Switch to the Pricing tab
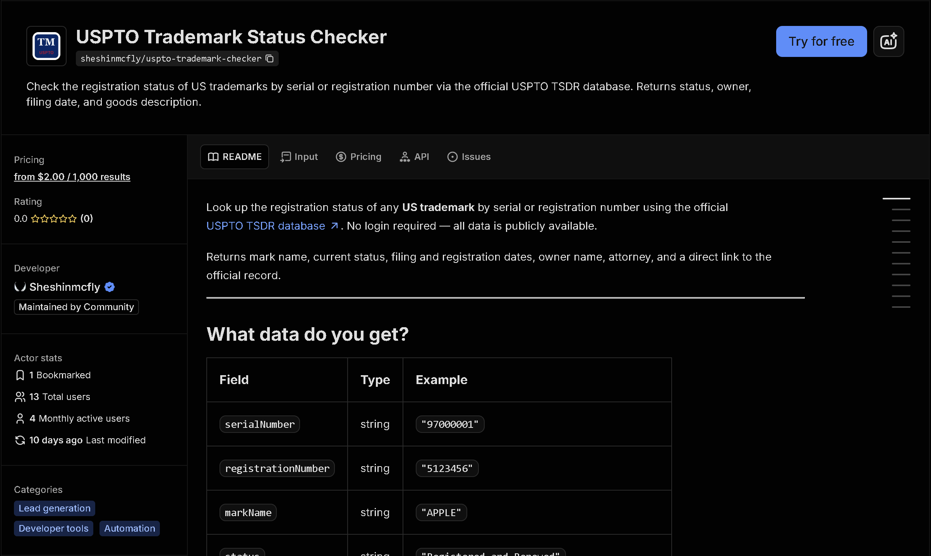Screen dimensions: 931x556 pyautogui.click(x=358, y=157)
